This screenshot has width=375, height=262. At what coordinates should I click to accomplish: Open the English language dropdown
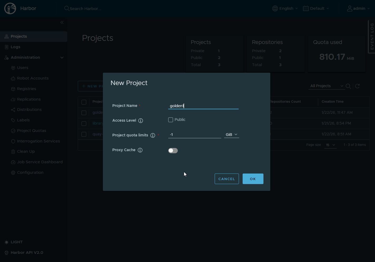click(285, 8)
